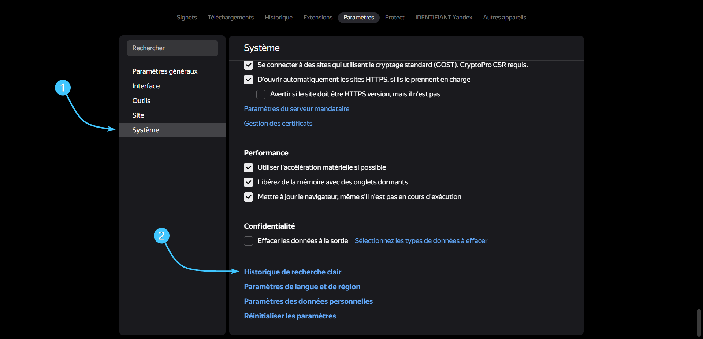
Task: Select the Paramètres tab
Action: pos(359,18)
